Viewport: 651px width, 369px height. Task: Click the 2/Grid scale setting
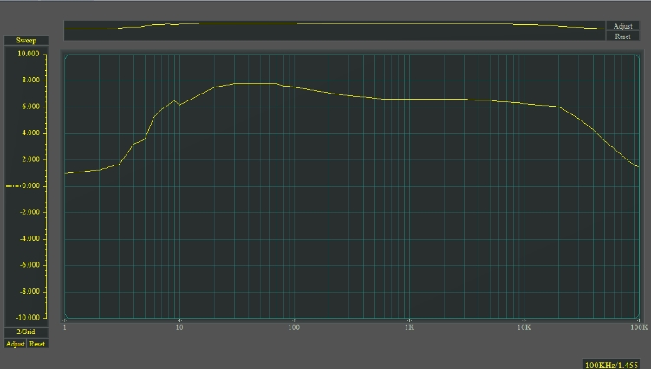(x=26, y=332)
